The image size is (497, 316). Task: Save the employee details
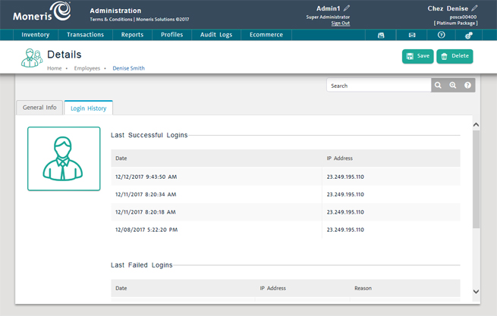[x=418, y=56]
